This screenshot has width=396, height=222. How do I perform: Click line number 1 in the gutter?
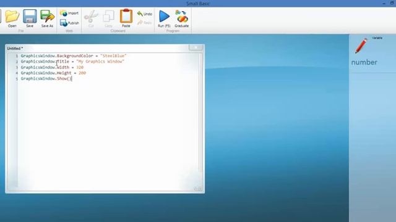pos(17,56)
